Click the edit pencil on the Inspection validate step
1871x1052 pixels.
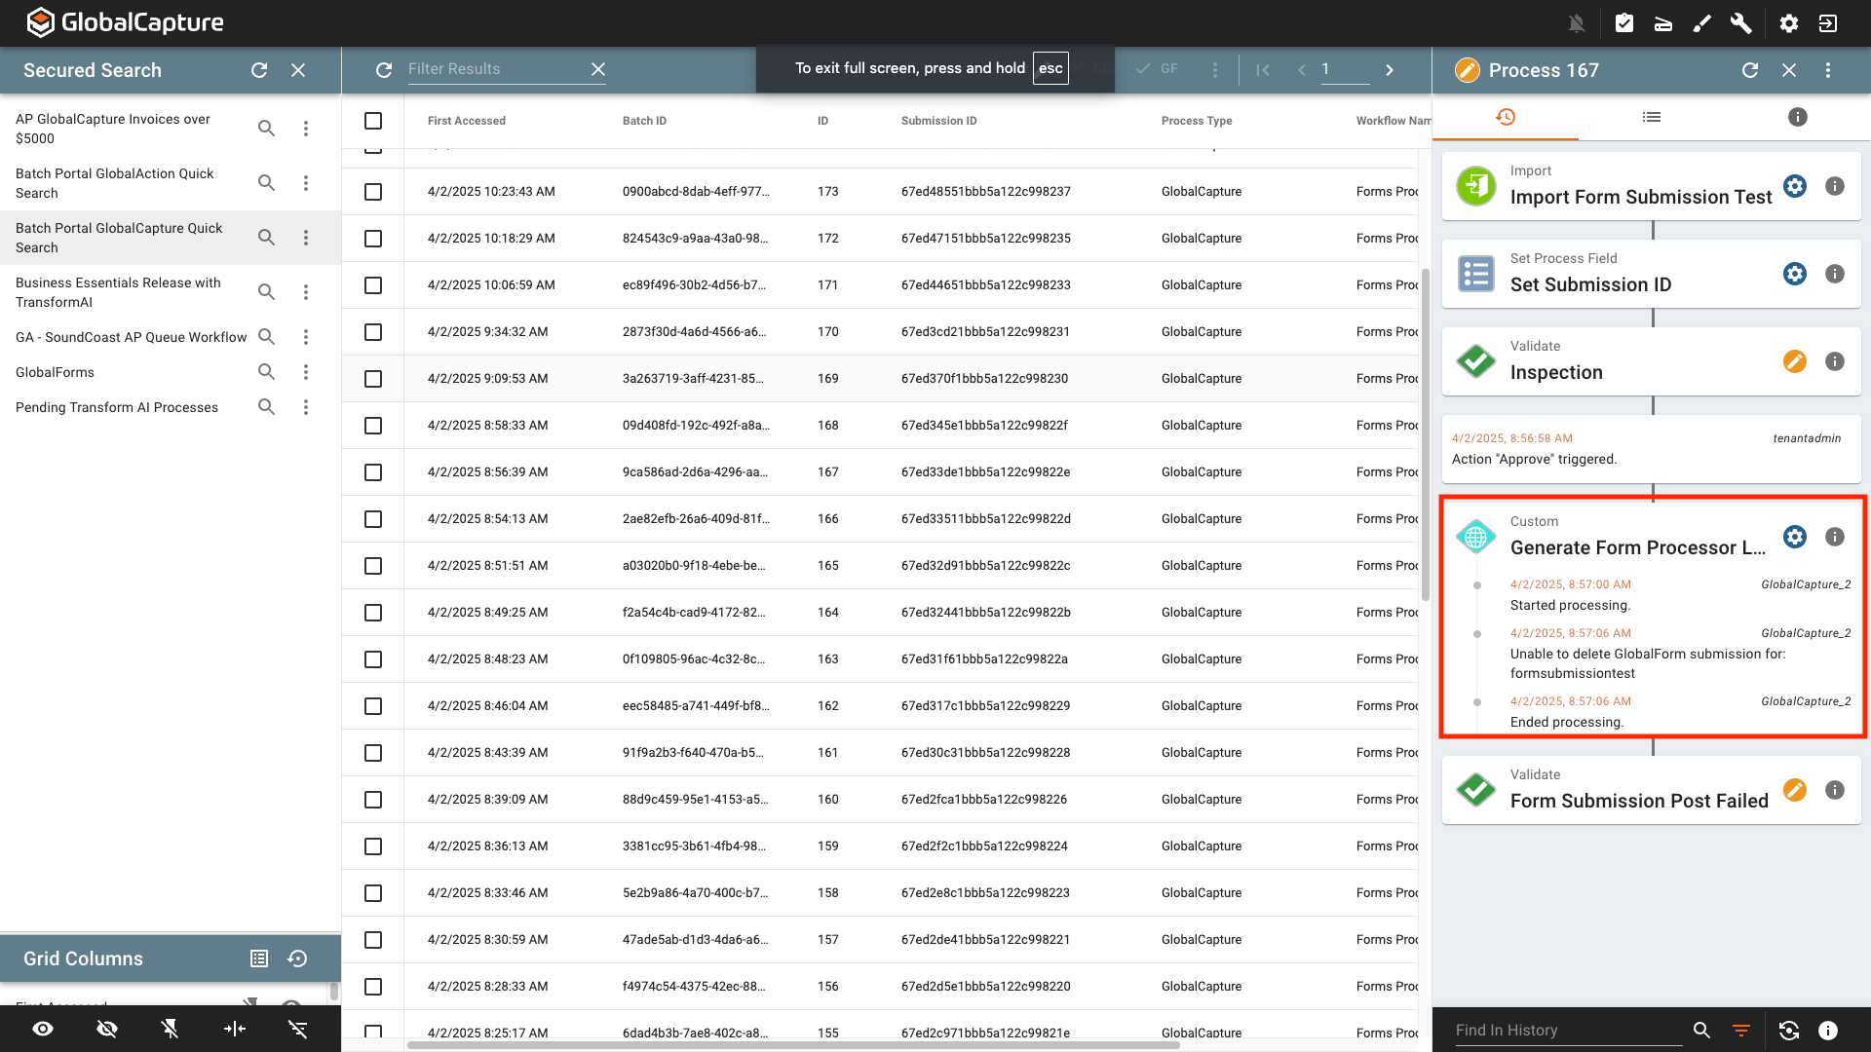pyautogui.click(x=1796, y=360)
